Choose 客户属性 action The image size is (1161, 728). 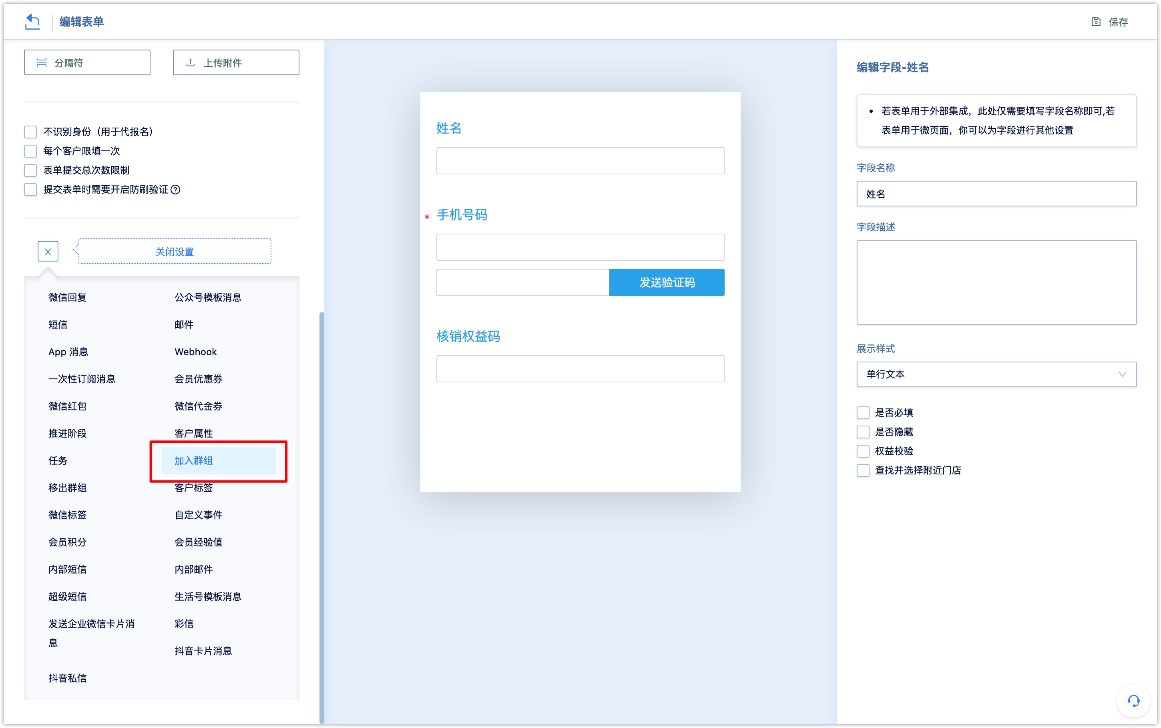pos(194,433)
